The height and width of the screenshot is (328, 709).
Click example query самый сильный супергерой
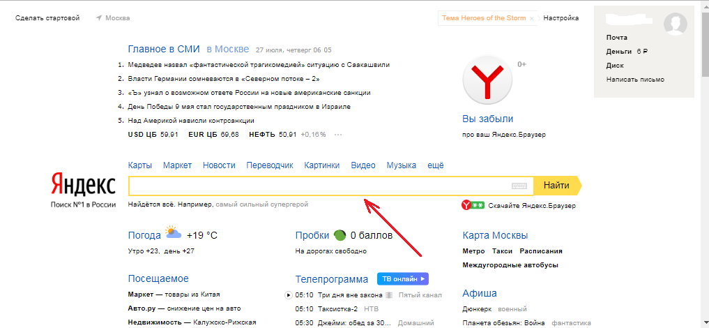[x=262, y=204]
